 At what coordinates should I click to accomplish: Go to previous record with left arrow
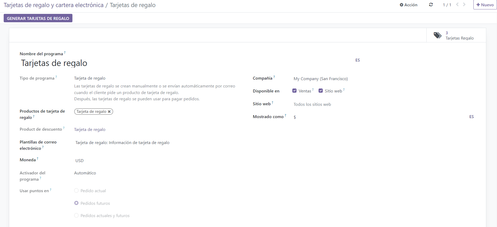click(457, 4)
